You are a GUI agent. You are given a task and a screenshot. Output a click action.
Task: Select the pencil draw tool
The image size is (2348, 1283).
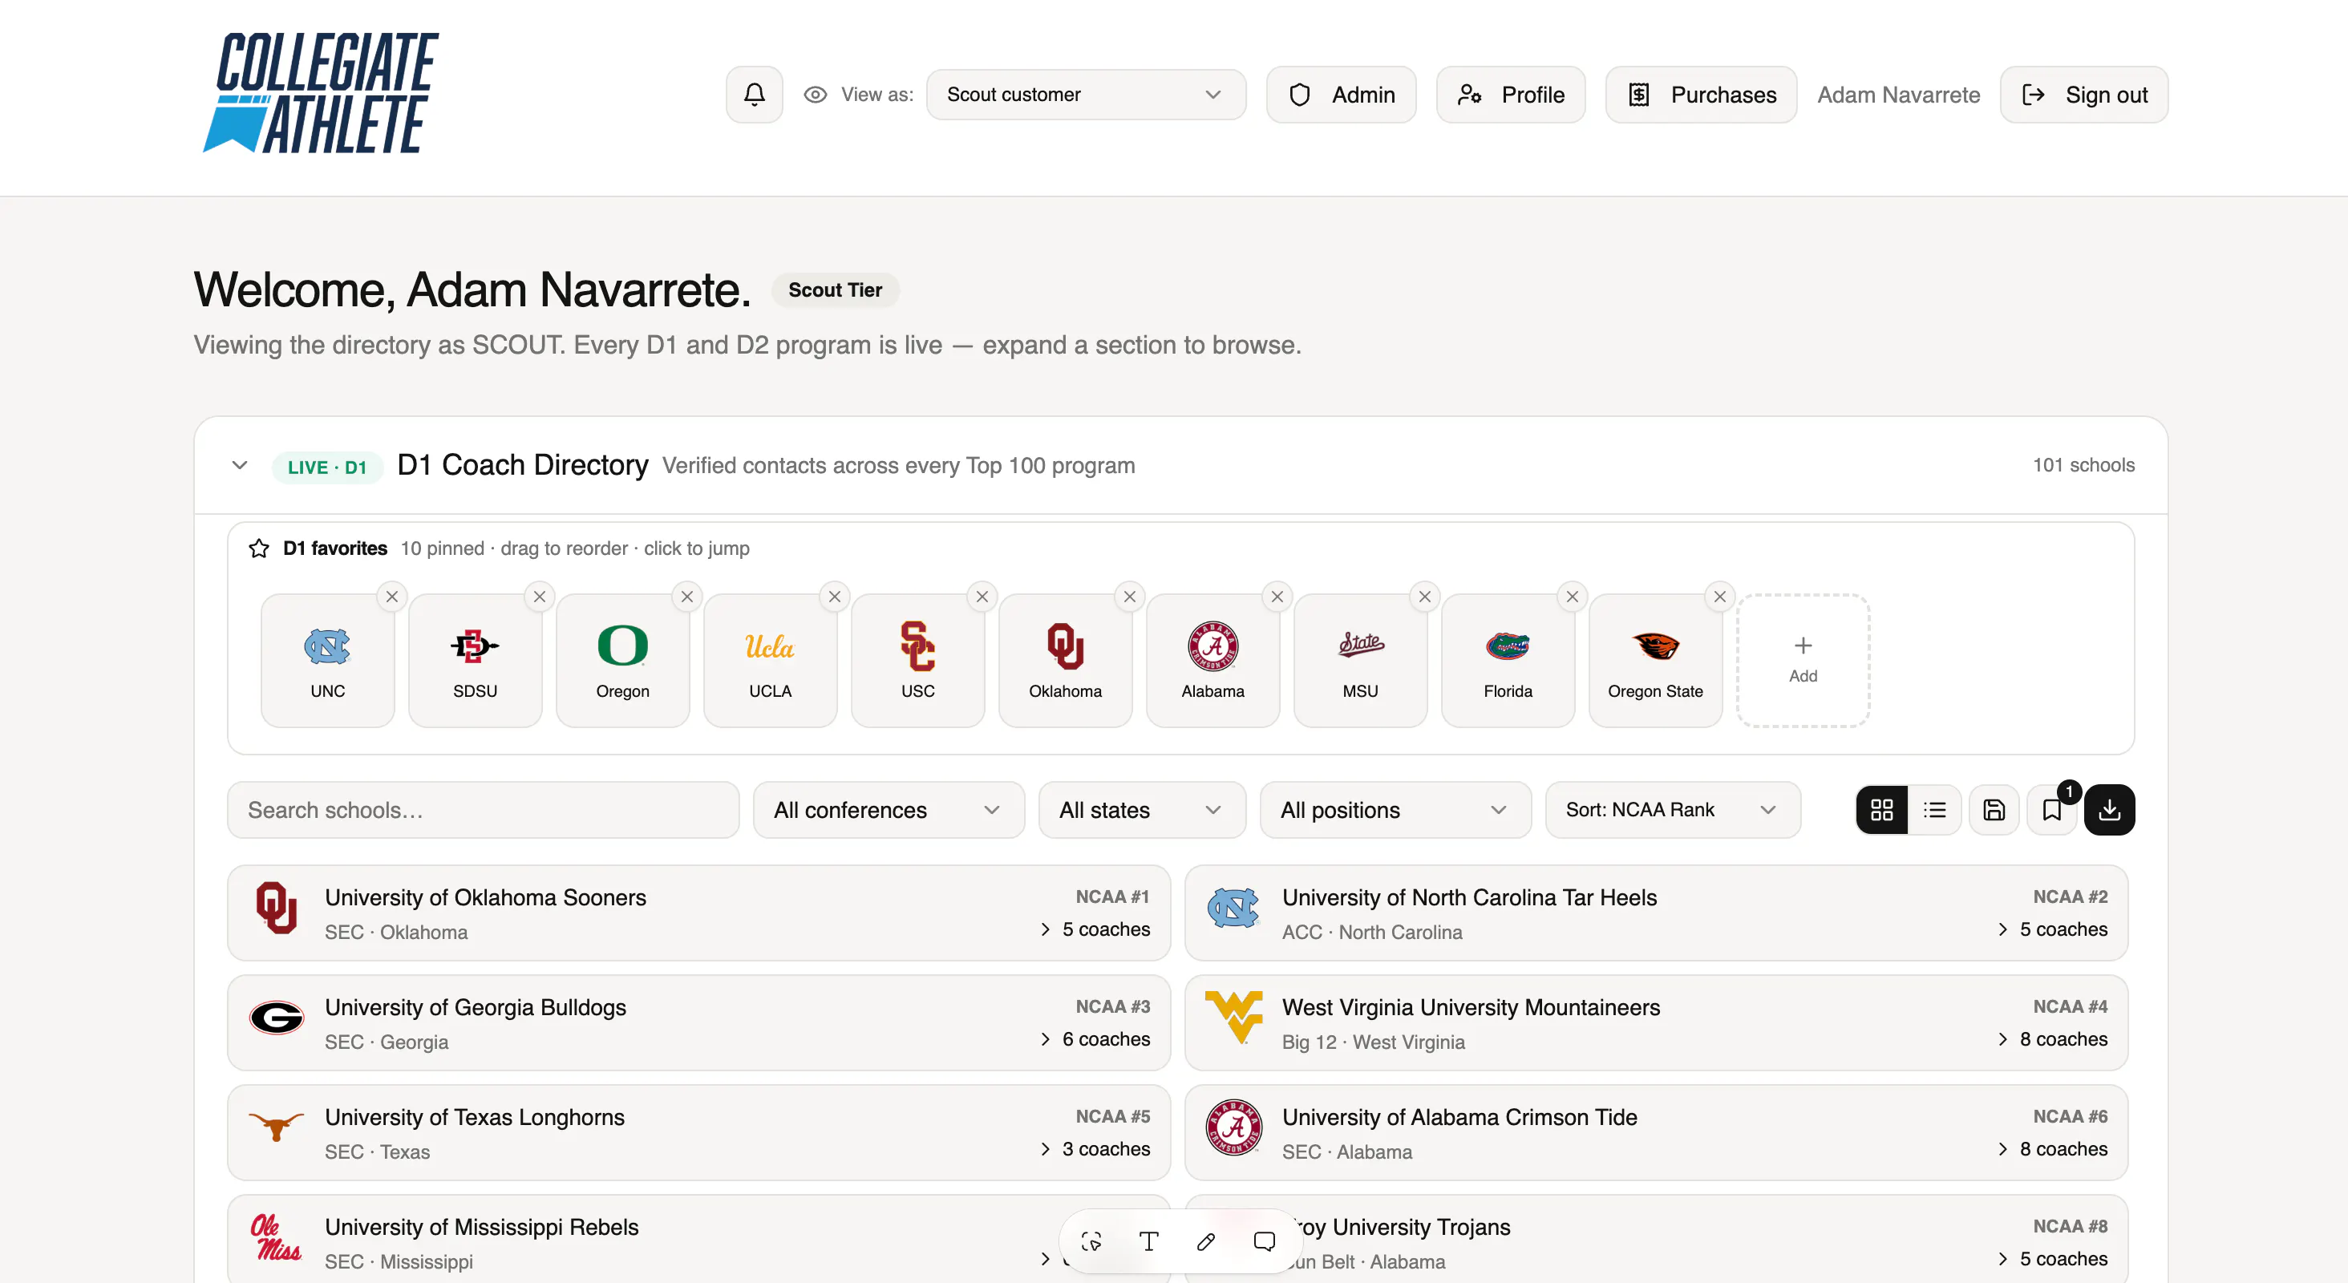[x=1206, y=1242]
